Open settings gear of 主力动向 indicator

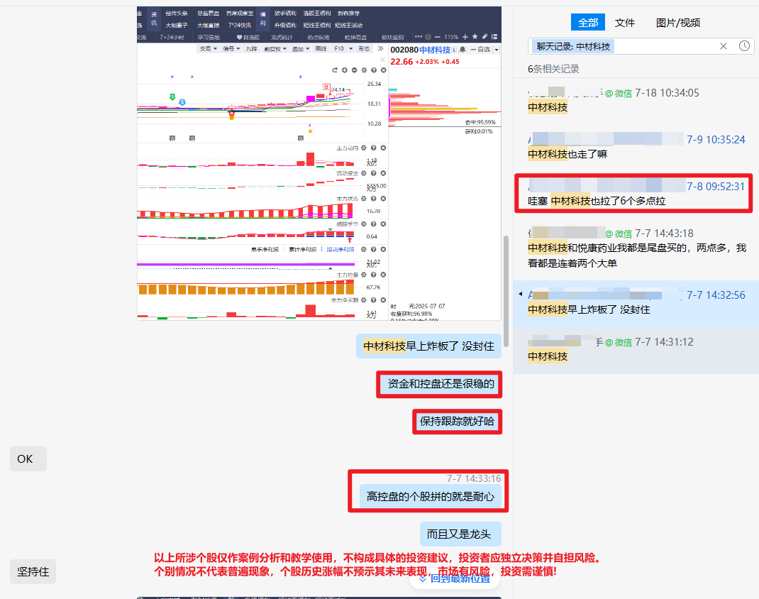364,148
